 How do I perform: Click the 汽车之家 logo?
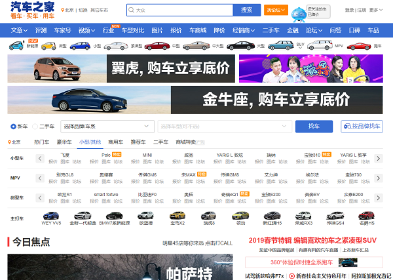pyautogui.click(x=32, y=10)
